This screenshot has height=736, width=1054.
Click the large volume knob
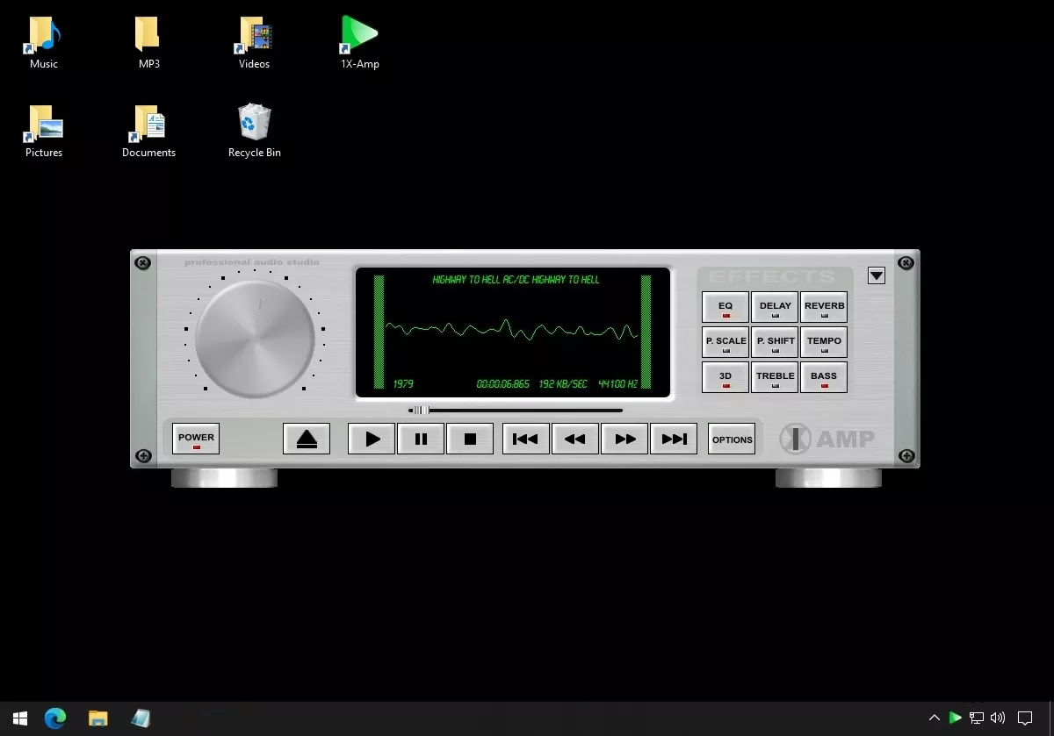coord(255,338)
